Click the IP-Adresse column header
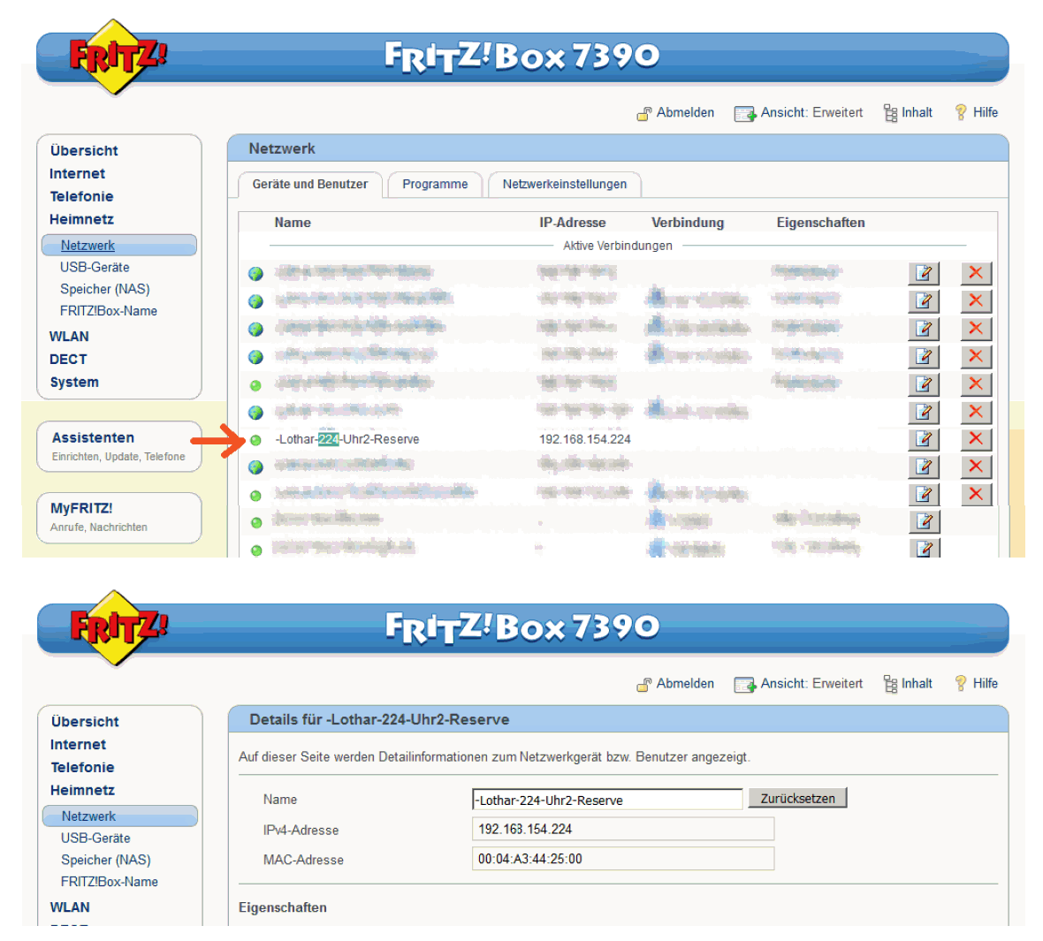The height and width of the screenshot is (941, 1043). 573,223
